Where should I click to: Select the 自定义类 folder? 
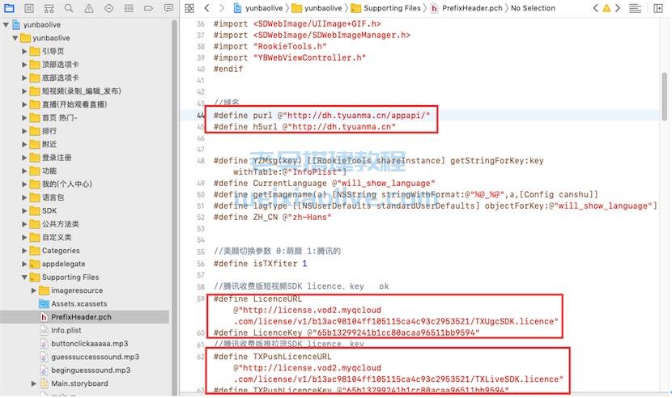pos(50,237)
